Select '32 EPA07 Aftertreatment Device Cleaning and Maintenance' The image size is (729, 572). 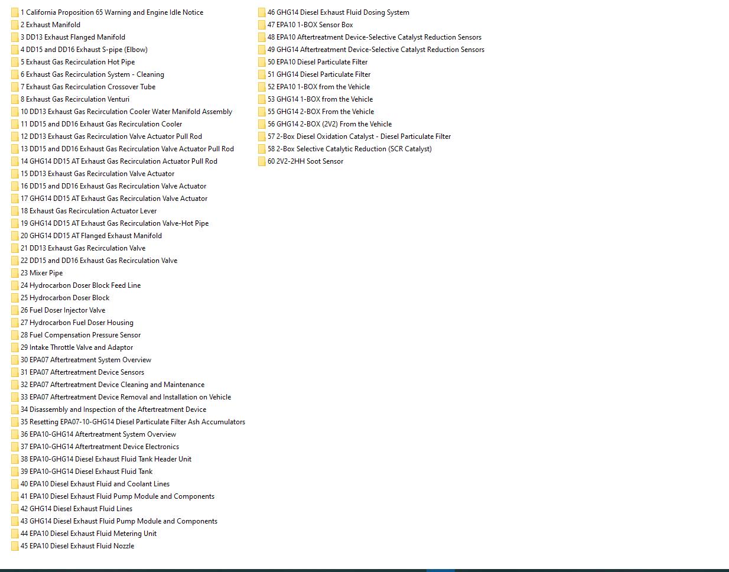[112, 385]
